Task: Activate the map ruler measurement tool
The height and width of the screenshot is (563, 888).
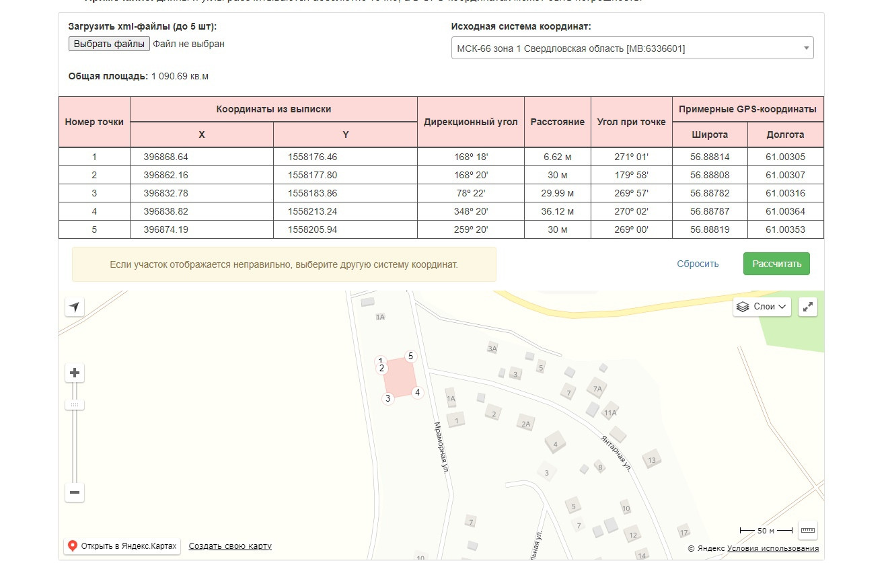Action: click(x=808, y=531)
